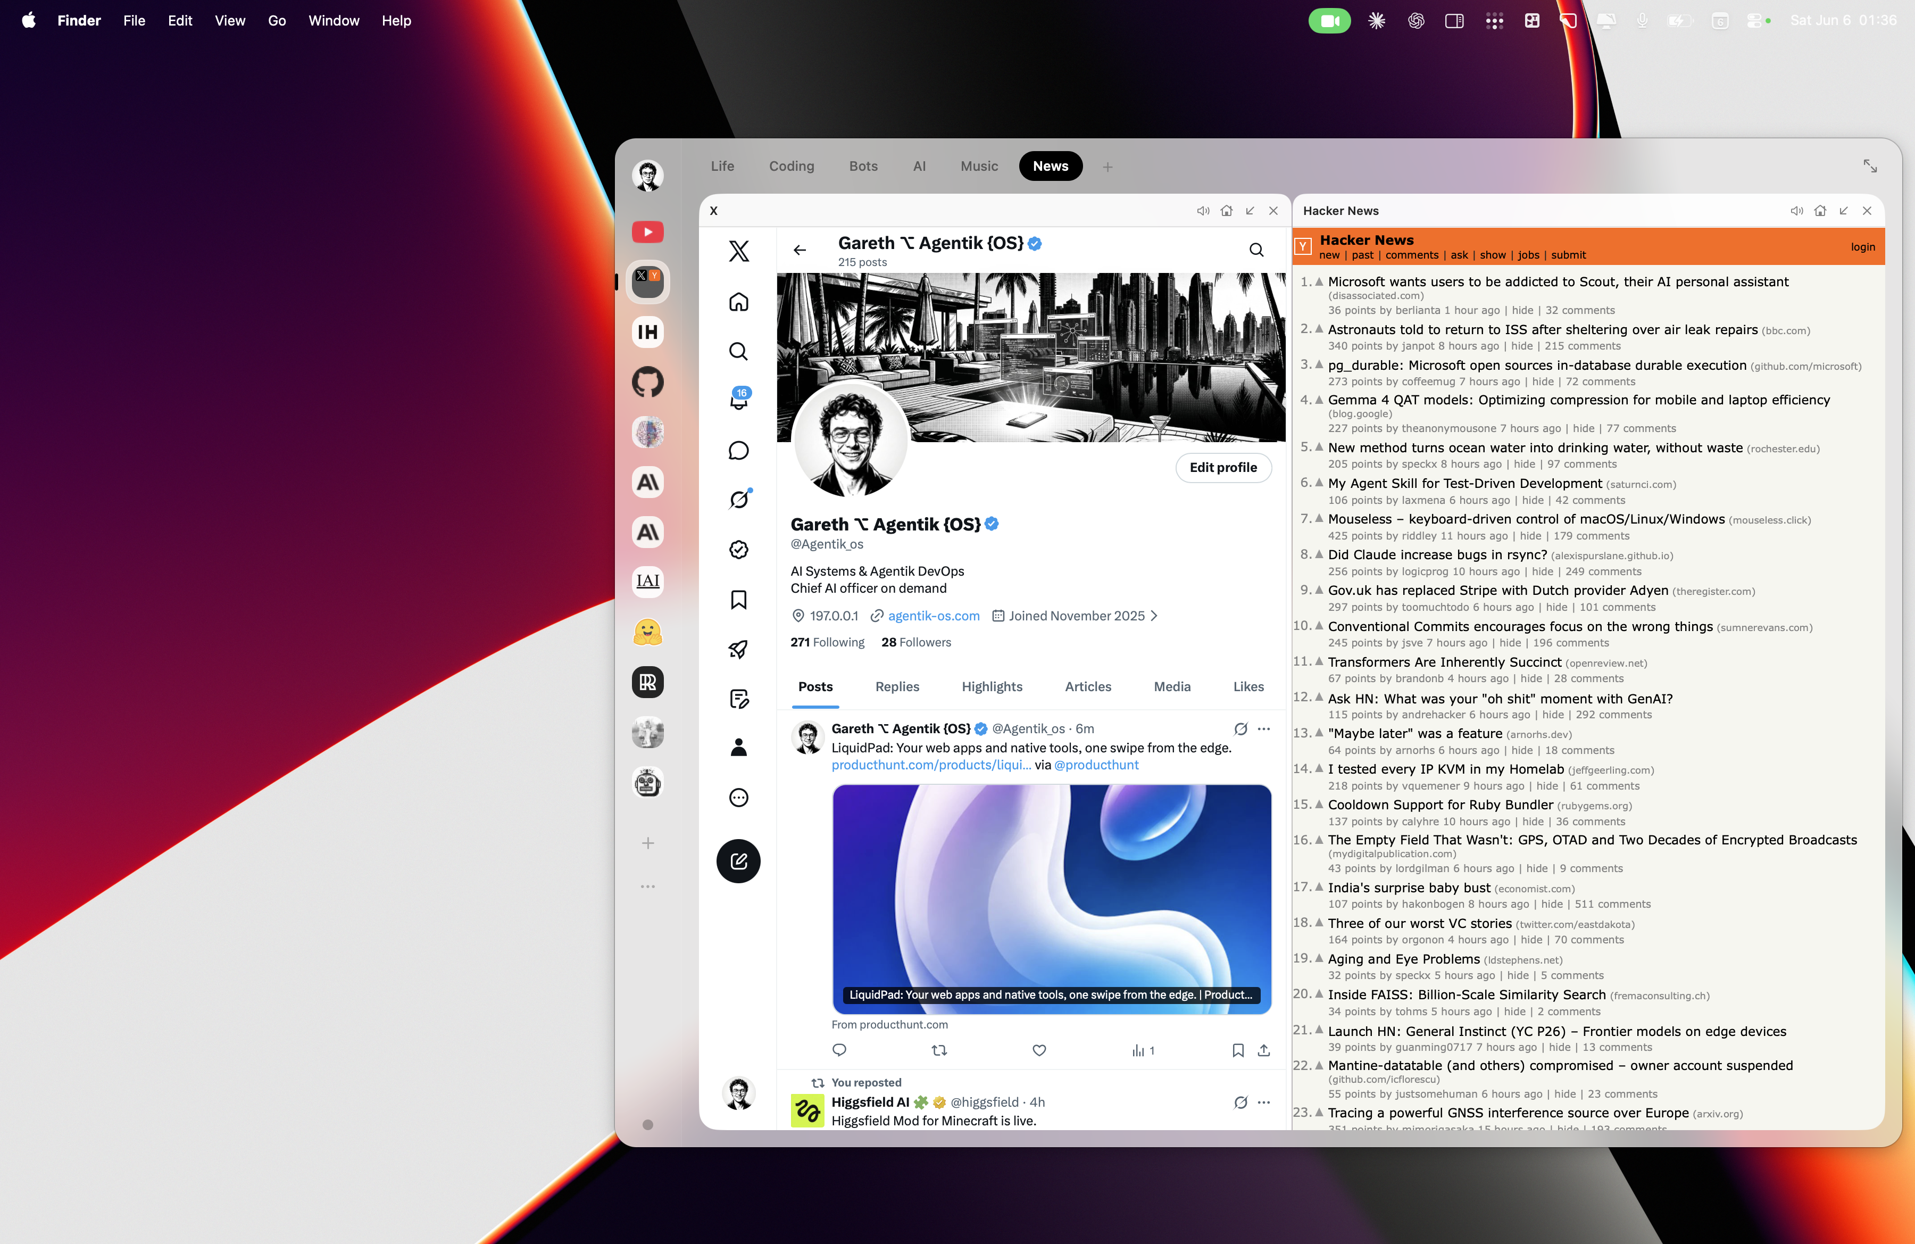1915x1244 pixels.
Task: Open the Finder Go menu
Action: click(x=277, y=20)
